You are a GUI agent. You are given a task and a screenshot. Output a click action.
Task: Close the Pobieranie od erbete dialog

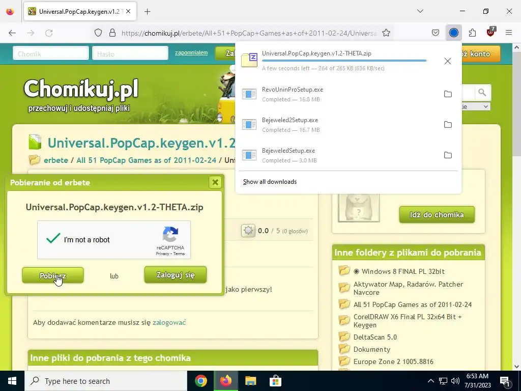pos(215,182)
